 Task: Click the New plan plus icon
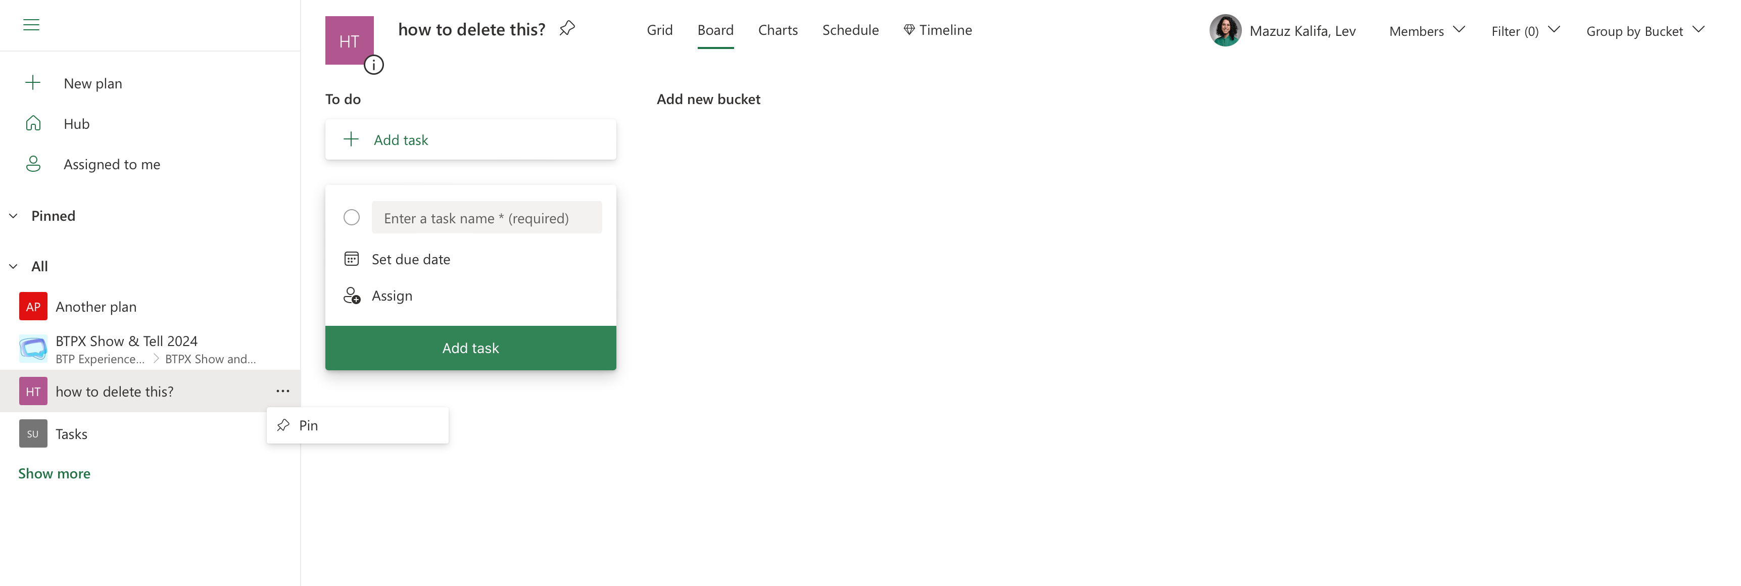click(33, 83)
